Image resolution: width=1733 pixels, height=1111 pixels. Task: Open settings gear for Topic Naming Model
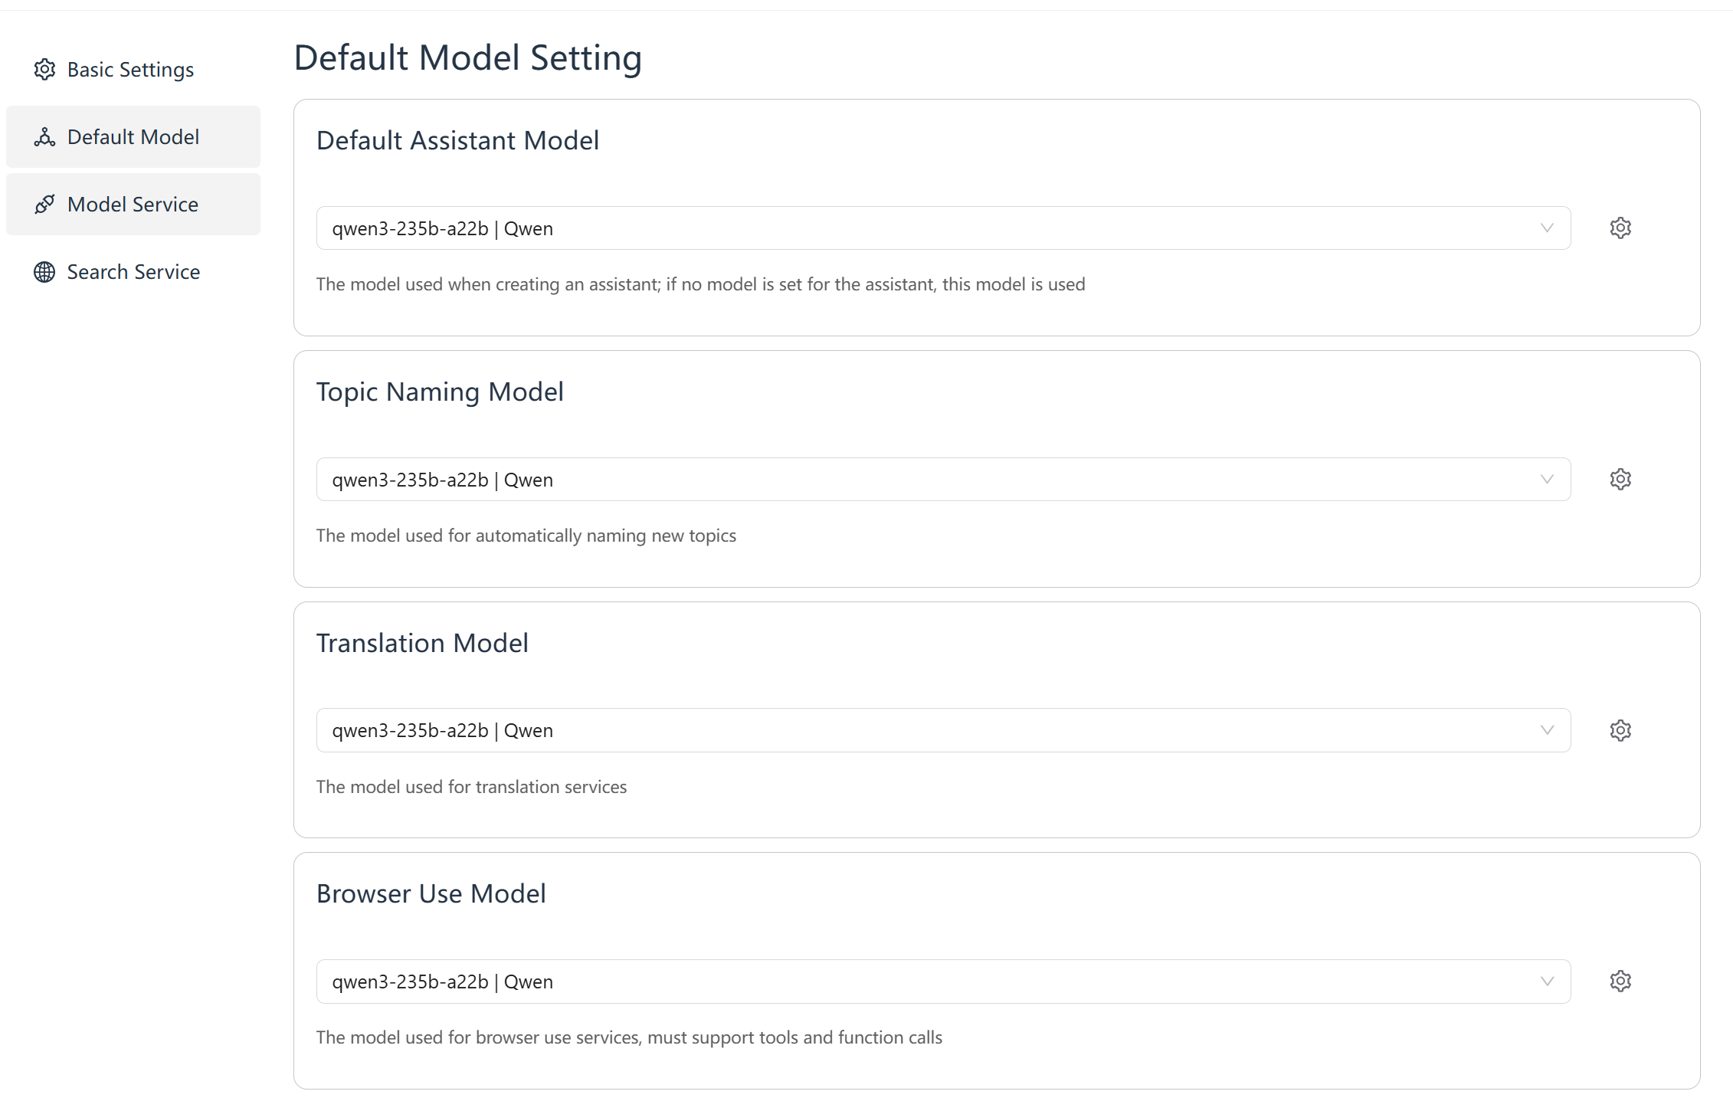click(x=1620, y=480)
